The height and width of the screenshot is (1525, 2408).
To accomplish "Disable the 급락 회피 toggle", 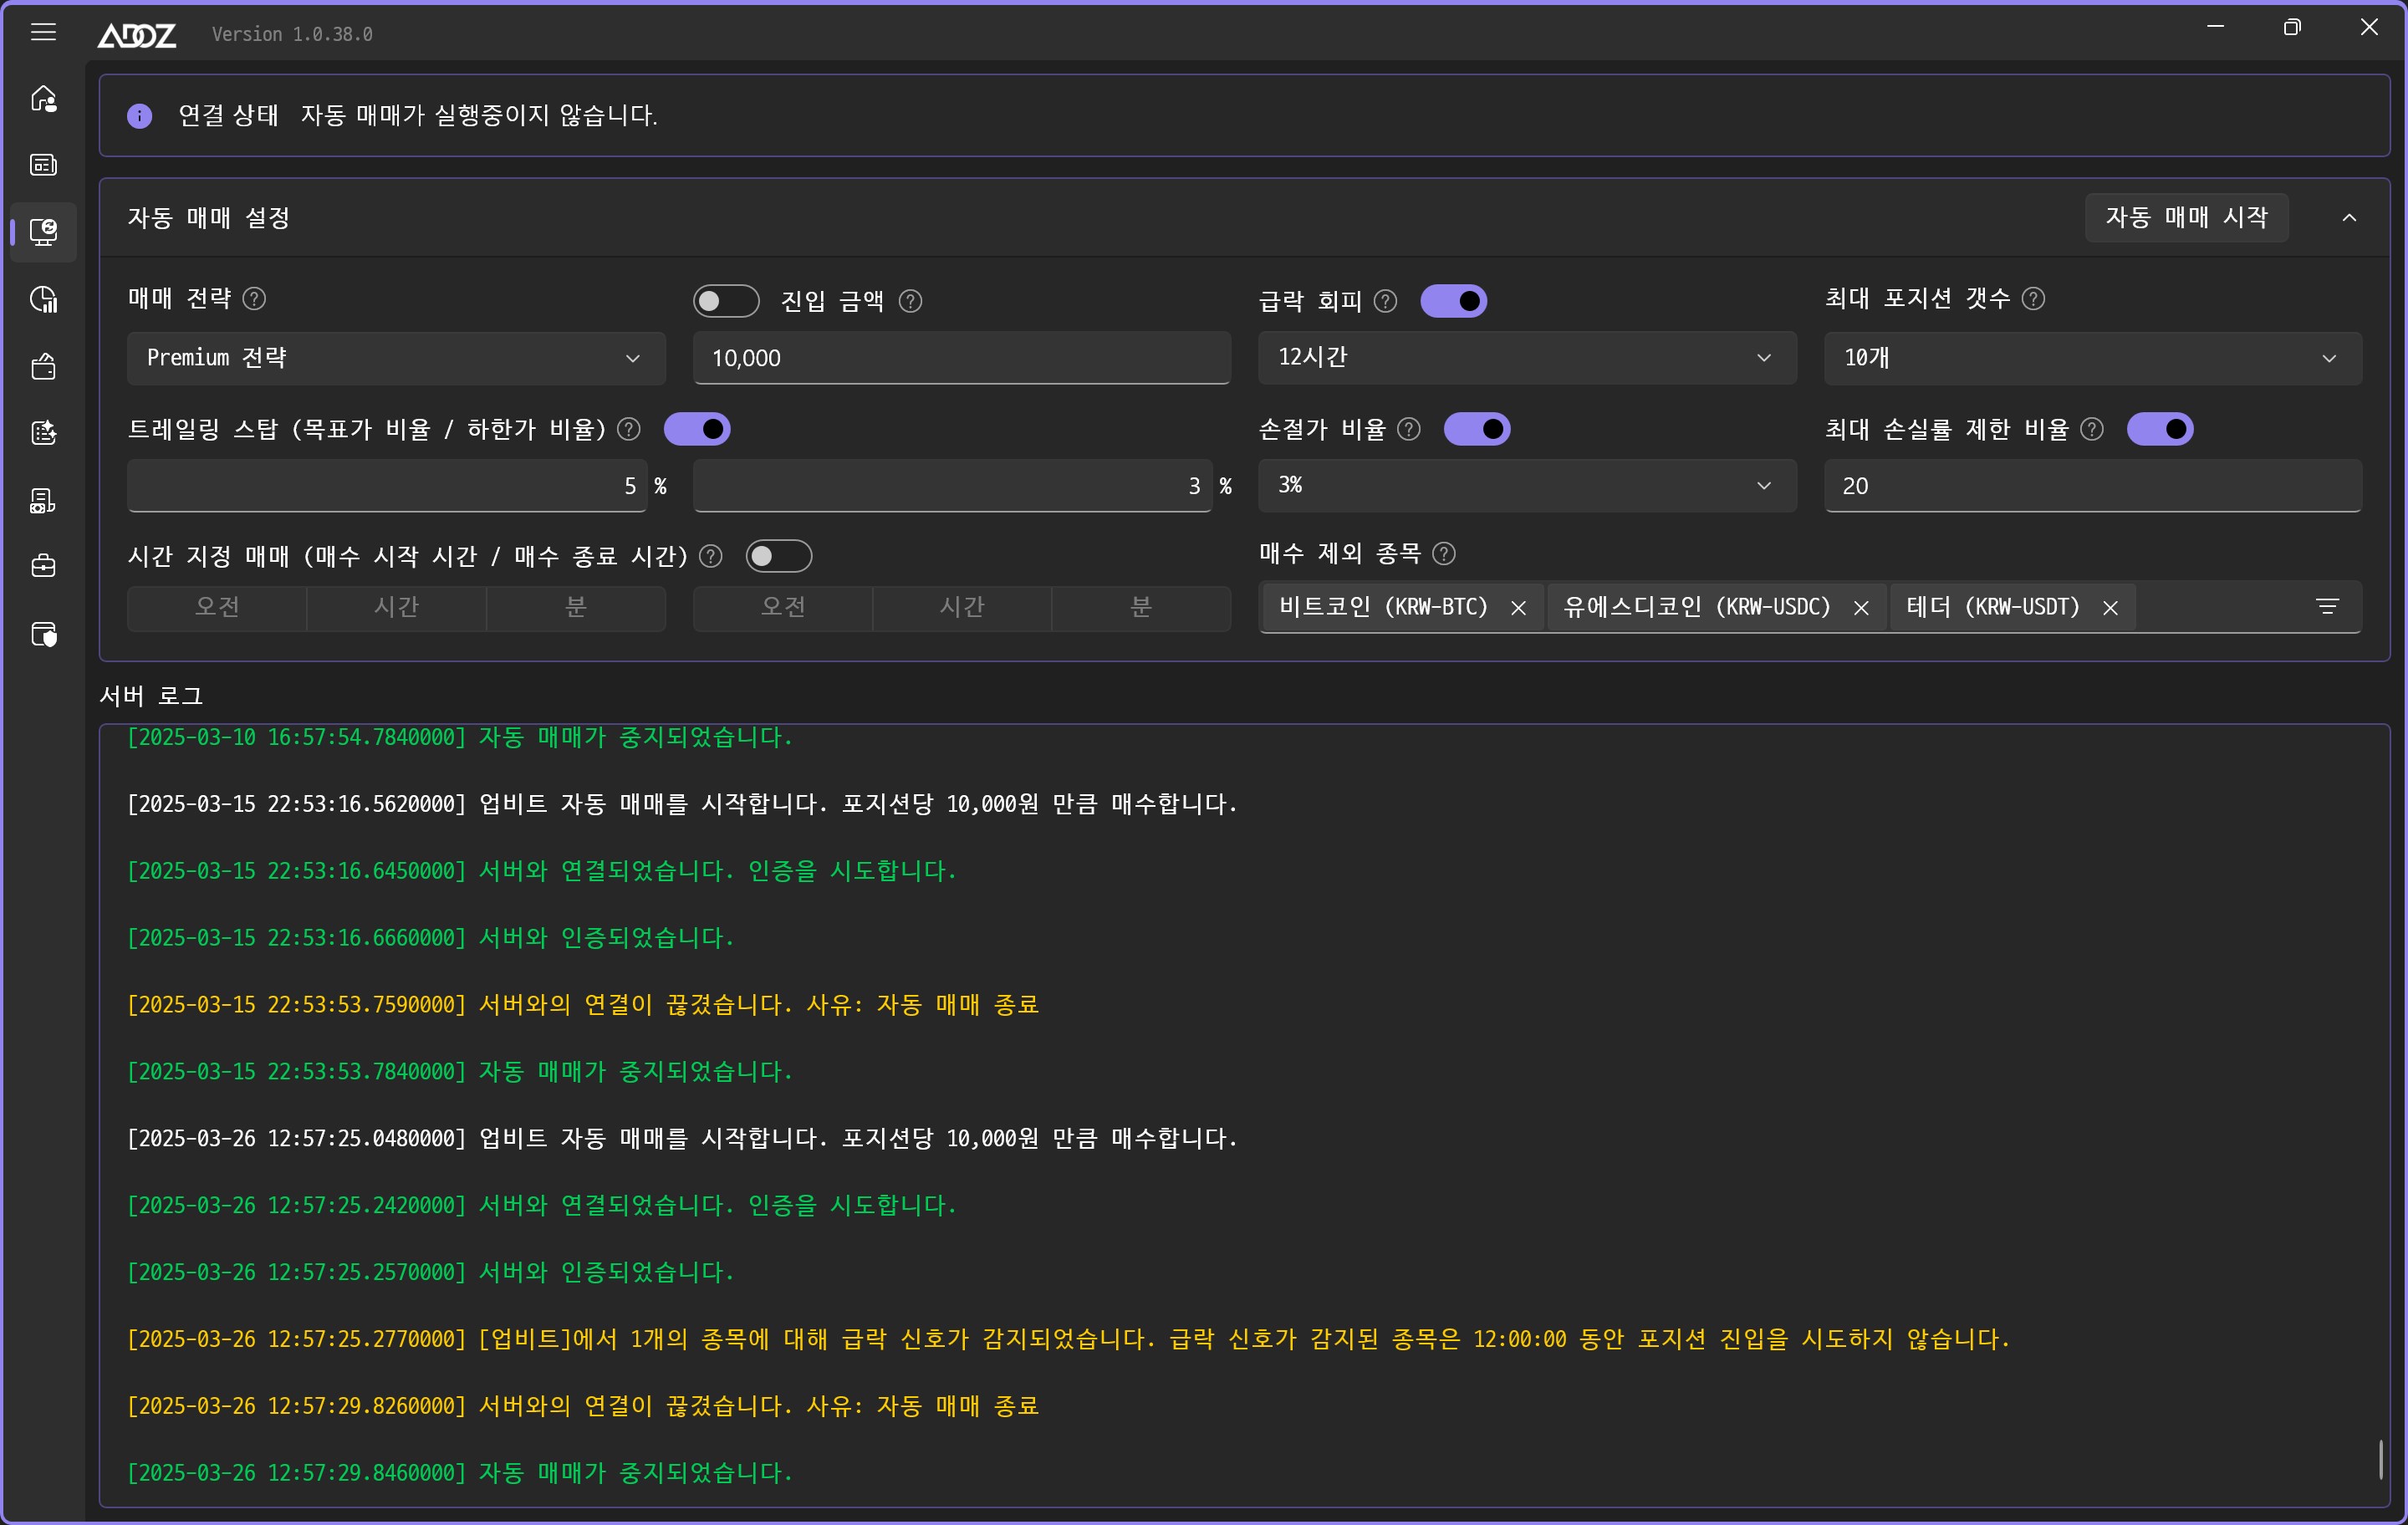I will (x=1454, y=300).
